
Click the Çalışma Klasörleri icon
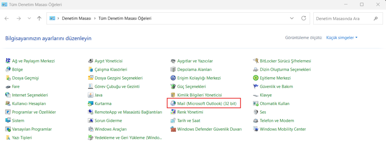tap(90, 70)
